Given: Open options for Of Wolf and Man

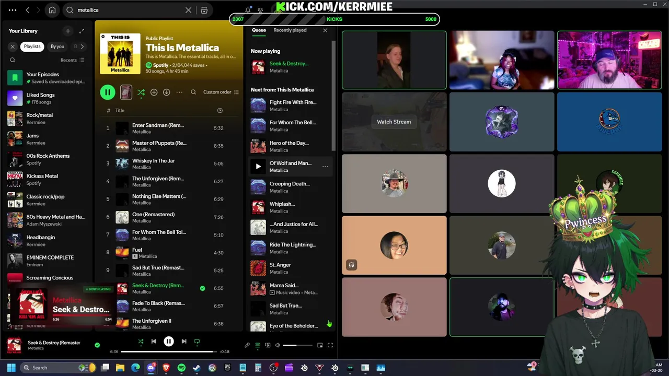Looking at the screenshot, I should click(325, 167).
